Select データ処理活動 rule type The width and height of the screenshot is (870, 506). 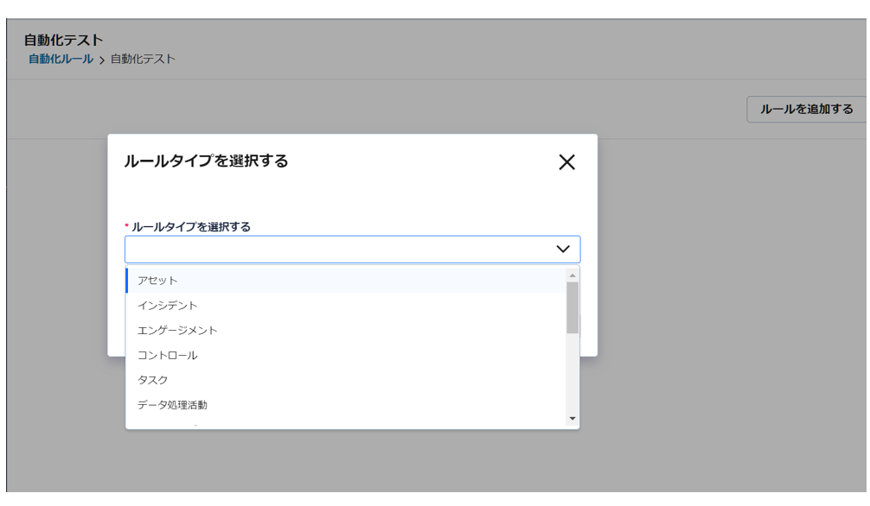(x=346, y=405)
